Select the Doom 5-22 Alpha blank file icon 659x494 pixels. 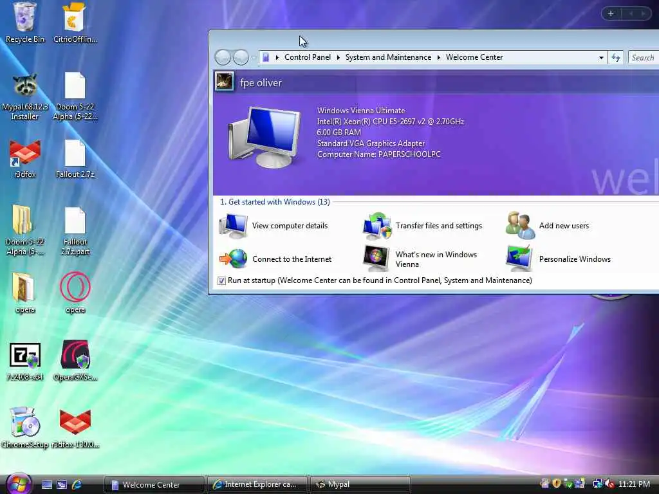point(75,86)
